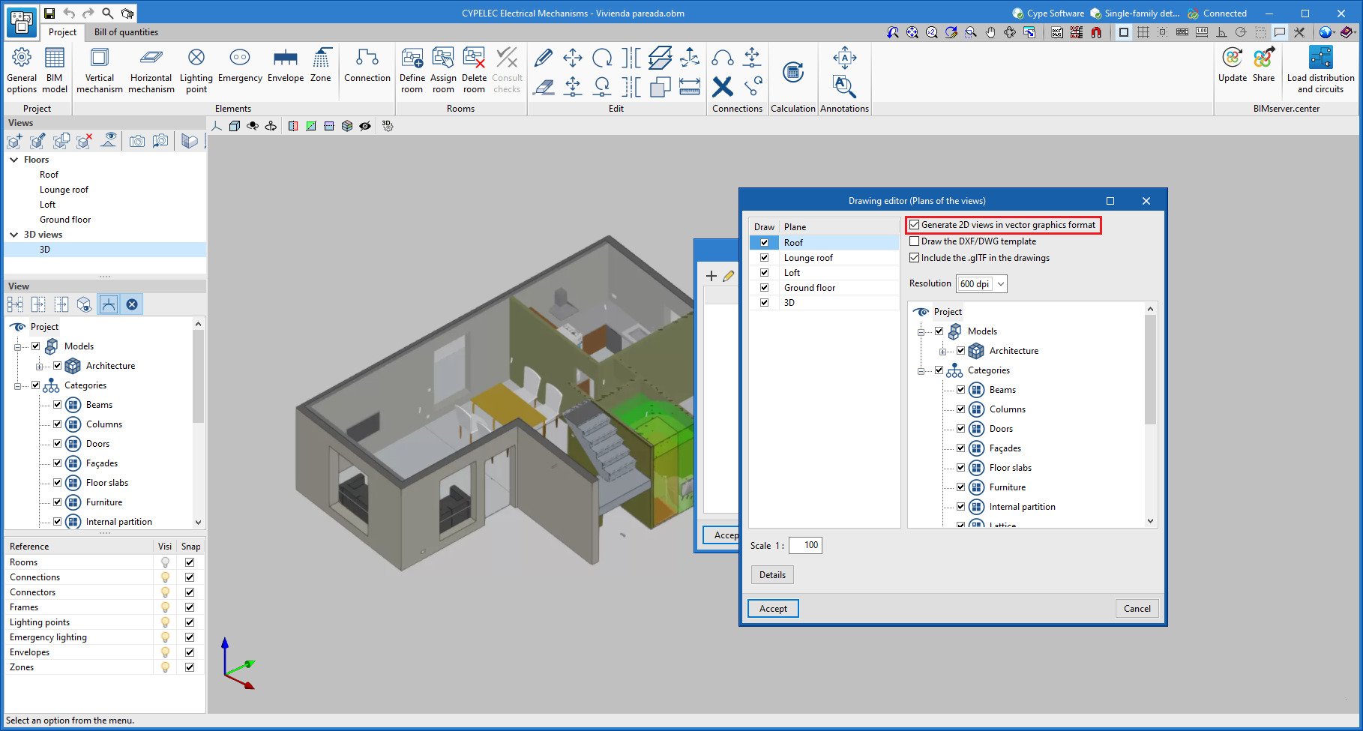Click the Details button
The height and width of the screenshot is (731, 1363).
click(x=772, y=575)
